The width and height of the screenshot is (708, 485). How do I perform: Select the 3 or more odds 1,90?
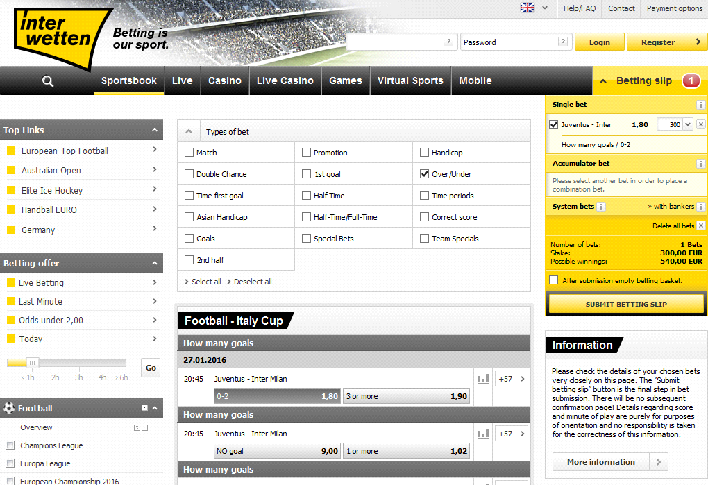[406, 396]
